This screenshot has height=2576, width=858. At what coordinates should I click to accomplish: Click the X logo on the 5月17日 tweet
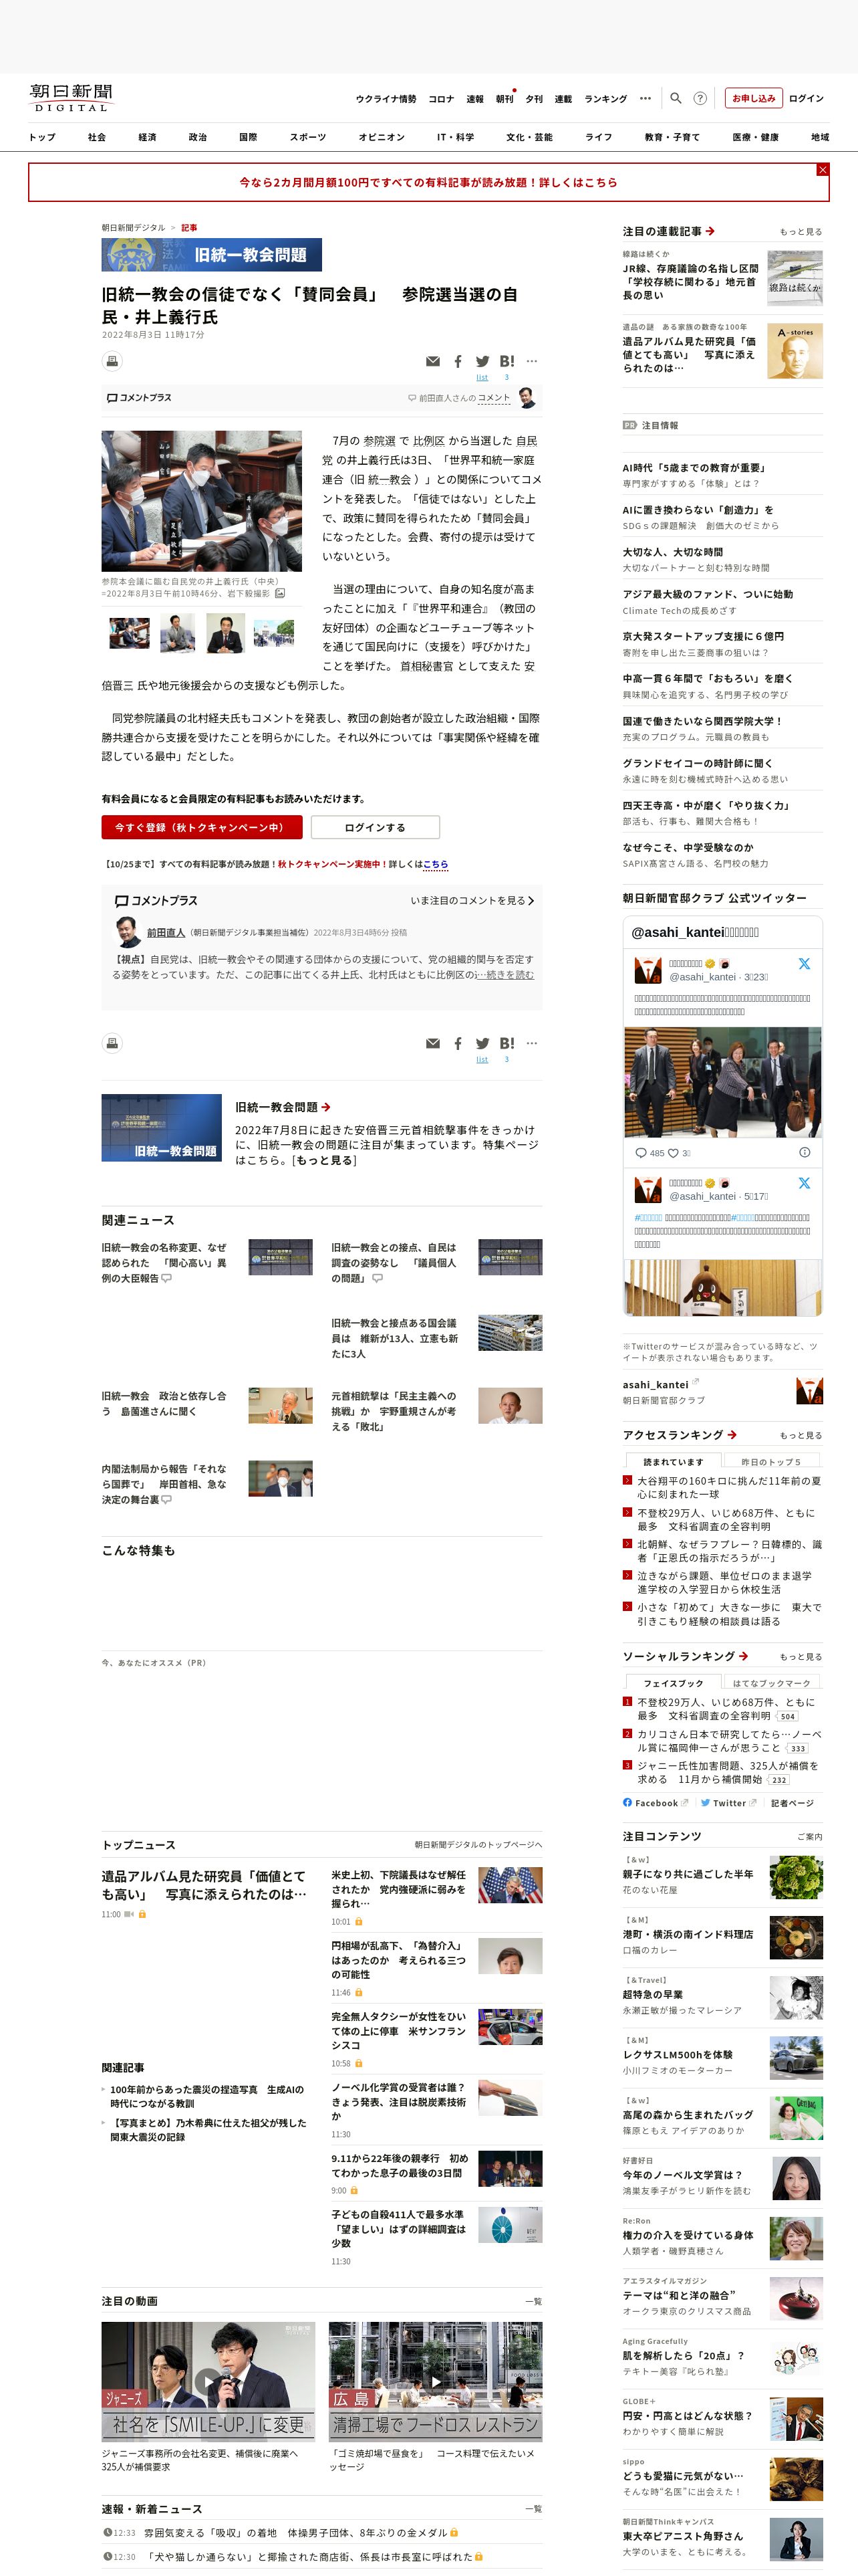804,1183
